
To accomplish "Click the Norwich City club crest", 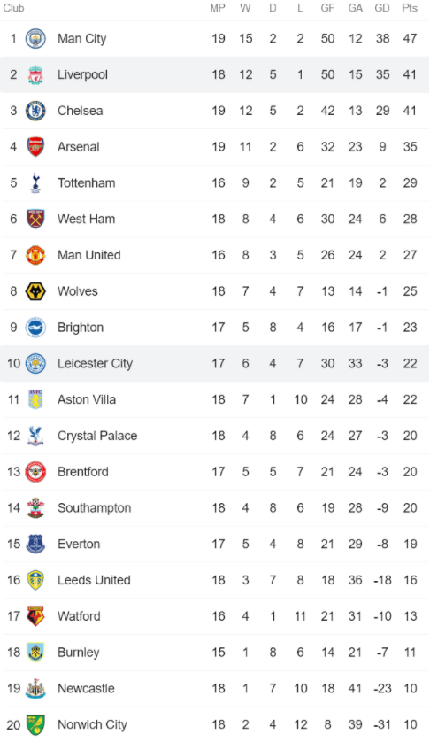I will pyautogui.click(x=35, y=724).
